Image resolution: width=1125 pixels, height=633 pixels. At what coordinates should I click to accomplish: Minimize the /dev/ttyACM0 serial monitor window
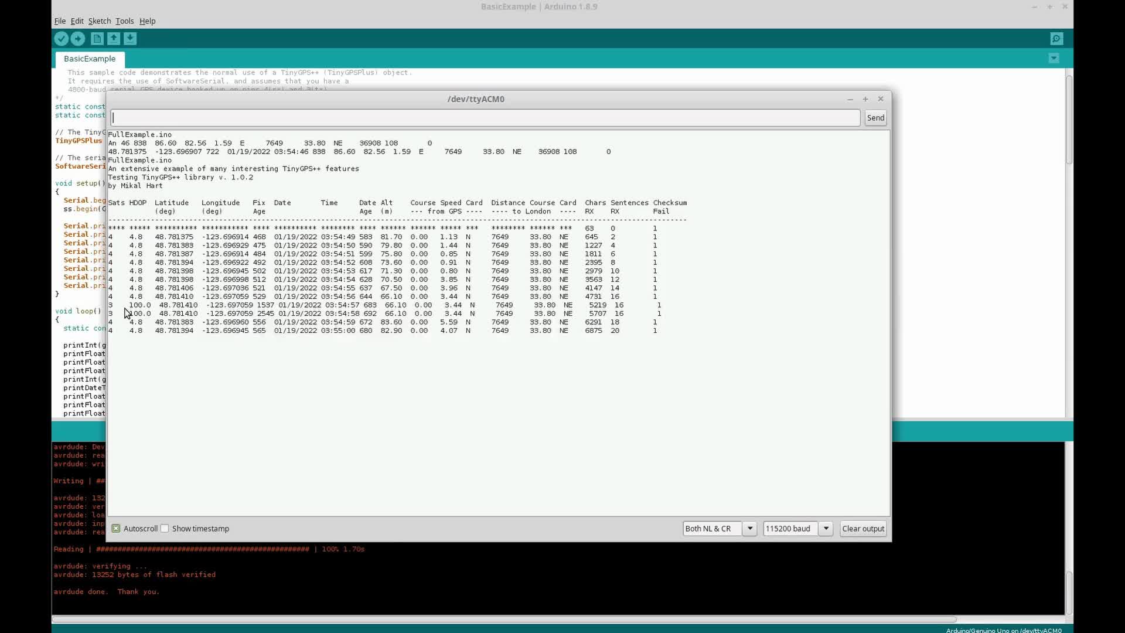(x=850, y=99)
